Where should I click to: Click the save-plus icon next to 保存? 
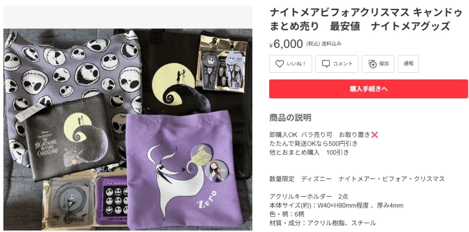point(372,64)
